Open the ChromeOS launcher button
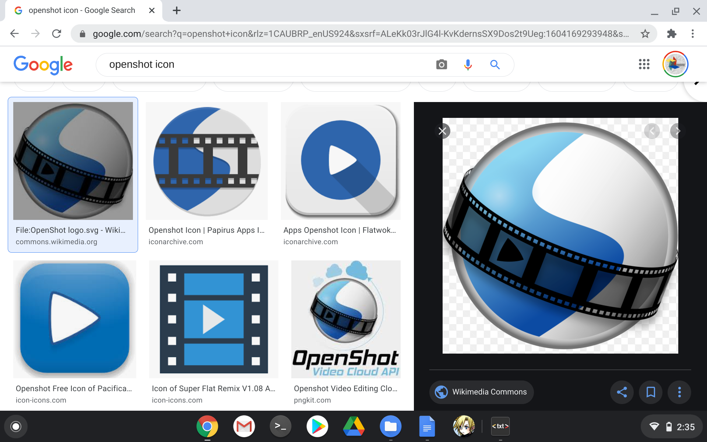This screenshot has height=442, width=707. (15, 427)
